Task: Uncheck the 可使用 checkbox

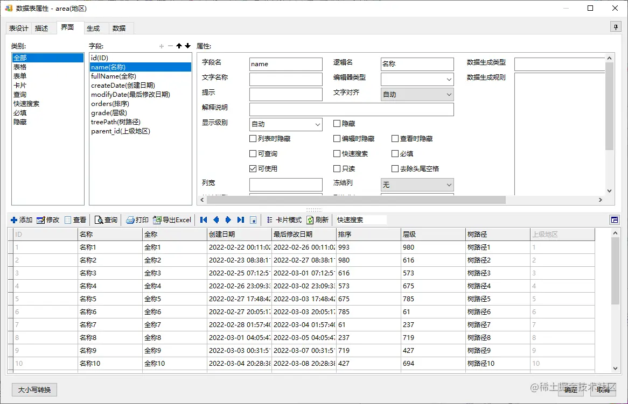Action: (253, 168)
